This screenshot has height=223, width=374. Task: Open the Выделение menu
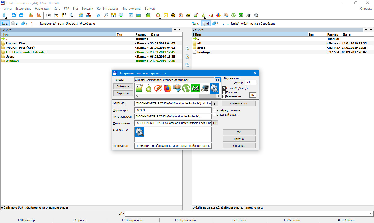(x=23, y=9)
